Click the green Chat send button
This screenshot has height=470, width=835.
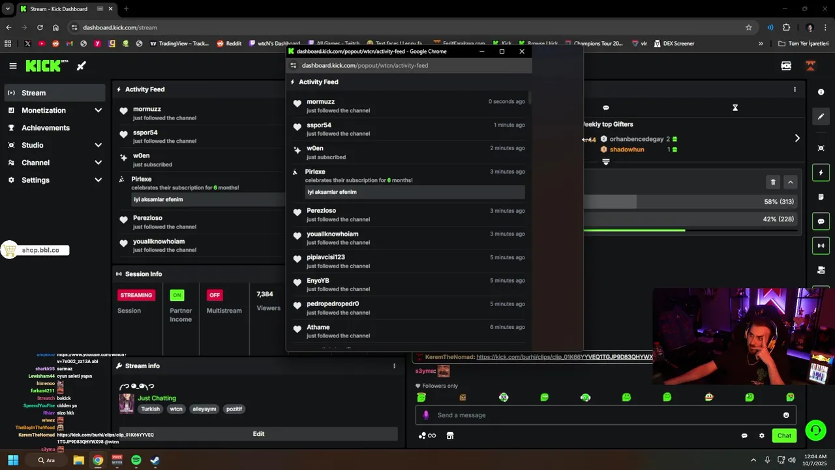[784, 435]
